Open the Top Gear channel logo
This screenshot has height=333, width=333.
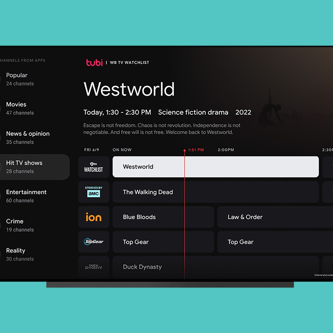tap(94, 242)
